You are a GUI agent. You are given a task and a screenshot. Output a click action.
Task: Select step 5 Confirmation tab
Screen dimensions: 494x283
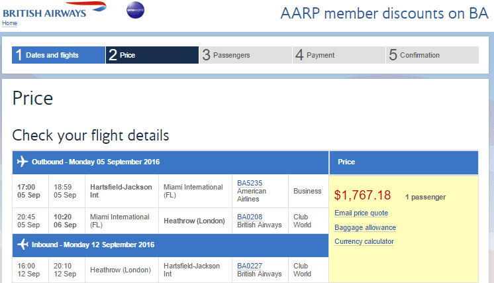432,55
